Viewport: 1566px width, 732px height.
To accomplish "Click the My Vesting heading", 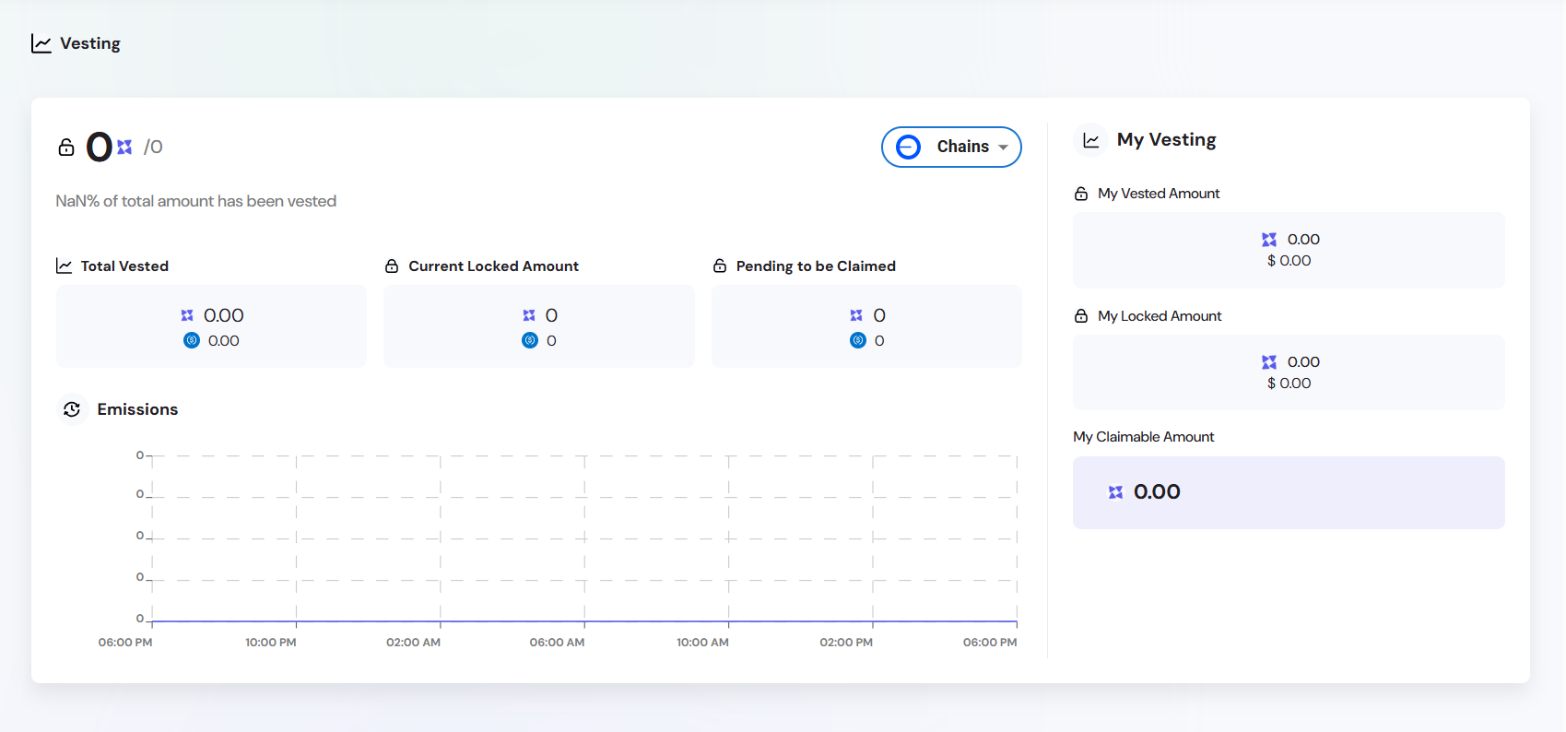I will (x=1167, y=140).
